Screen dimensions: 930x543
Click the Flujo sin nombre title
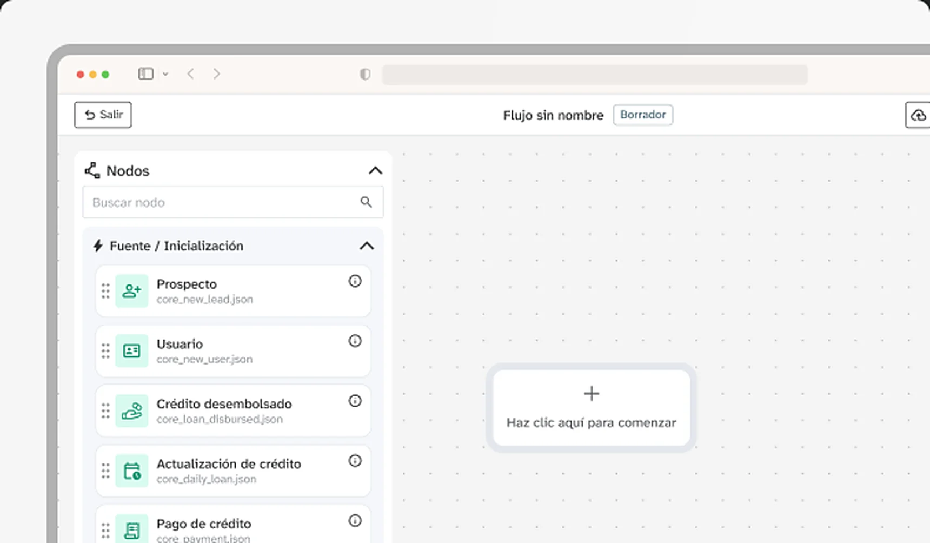(x=553, y=115)
